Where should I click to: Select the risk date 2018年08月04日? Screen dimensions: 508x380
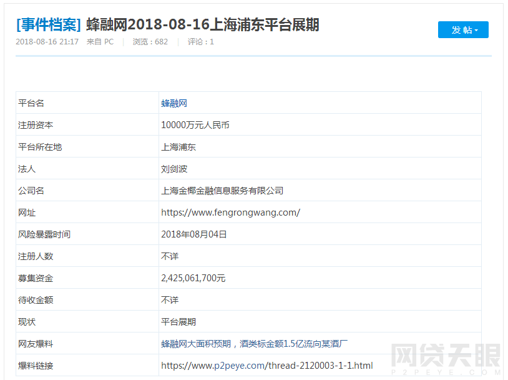193,234
